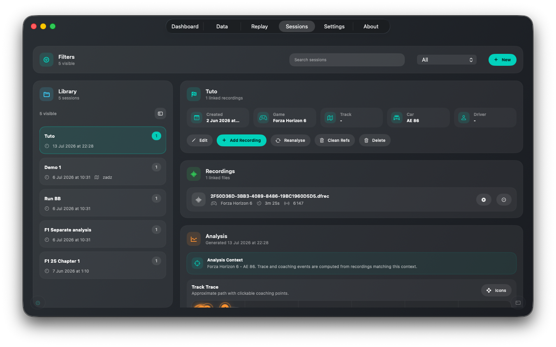This screenshot has height=347, width=556.
Task: Toggle the Icons view for Track Trace
Action: [x=496, y=290]
